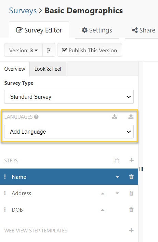This screenshot has width=158, height=242.
Task: Click the Languages help question mark icon
Action: click(36, 117)
